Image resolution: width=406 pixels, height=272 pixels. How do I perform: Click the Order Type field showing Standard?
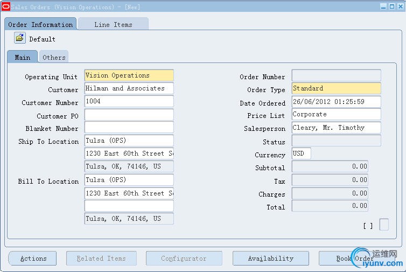(x=337, y=88)
